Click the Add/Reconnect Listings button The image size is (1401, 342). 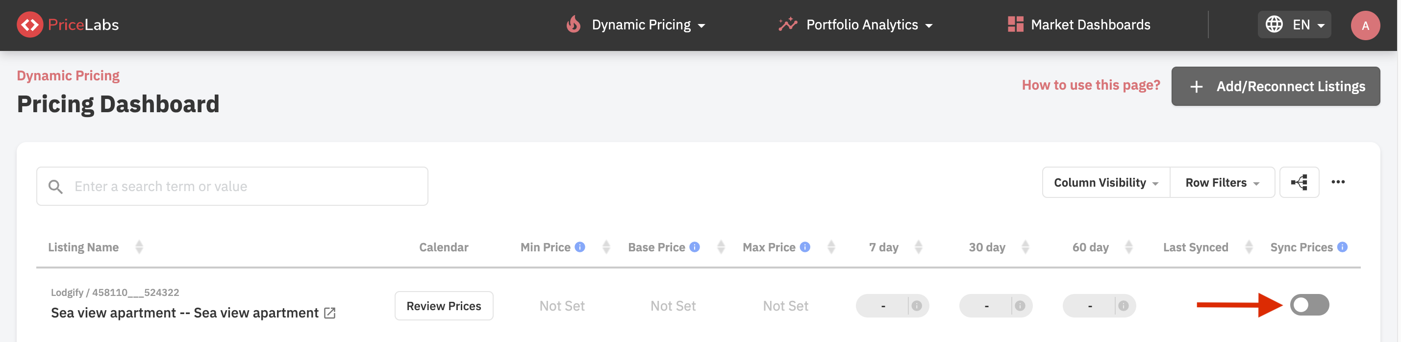(1275, 86)
